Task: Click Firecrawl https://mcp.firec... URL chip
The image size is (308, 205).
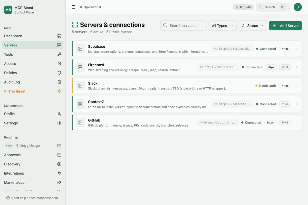Action: 218,67
